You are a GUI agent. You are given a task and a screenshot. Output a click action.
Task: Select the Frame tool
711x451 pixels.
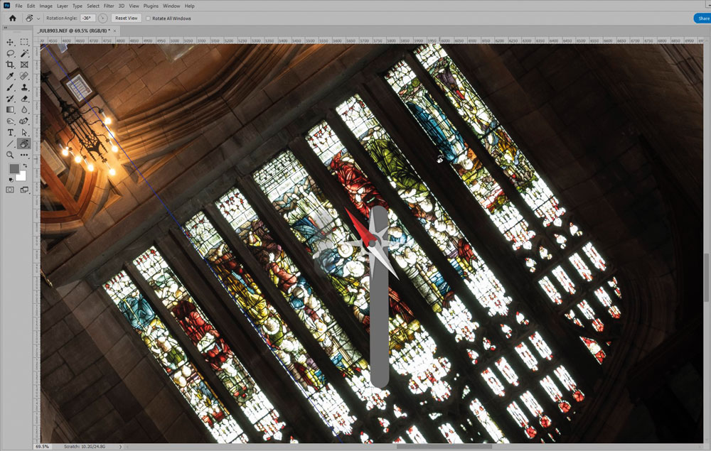24,65
